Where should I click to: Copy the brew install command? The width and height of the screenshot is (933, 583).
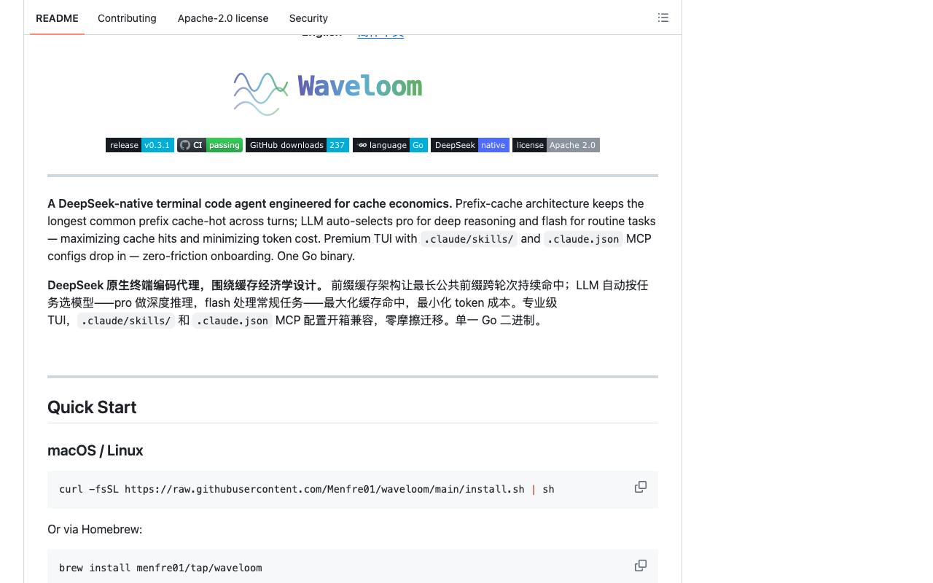641,566
